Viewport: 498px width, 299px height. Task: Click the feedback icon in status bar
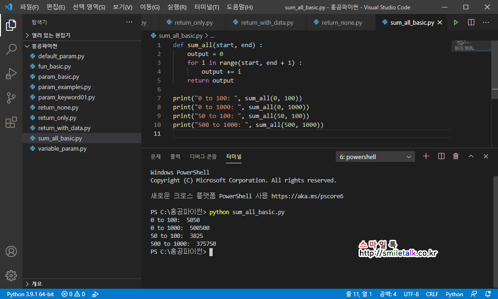click(x=474, y=294)
